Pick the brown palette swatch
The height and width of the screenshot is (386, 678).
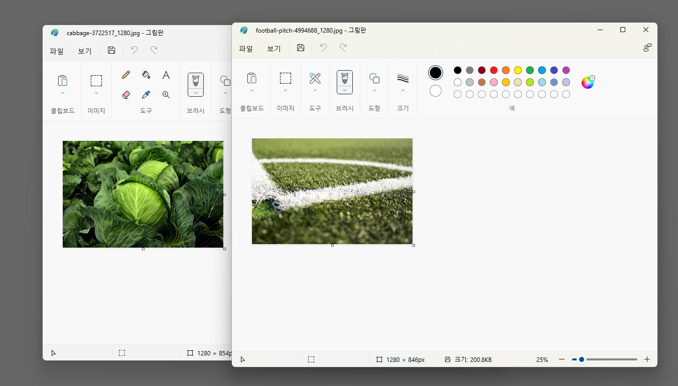(x=482, y=82)
